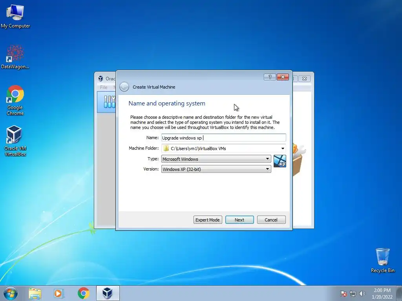Click the folder icon in the Machine Folder field
The height and width of the screenshot is (301, 402).
tap(166, 149)
